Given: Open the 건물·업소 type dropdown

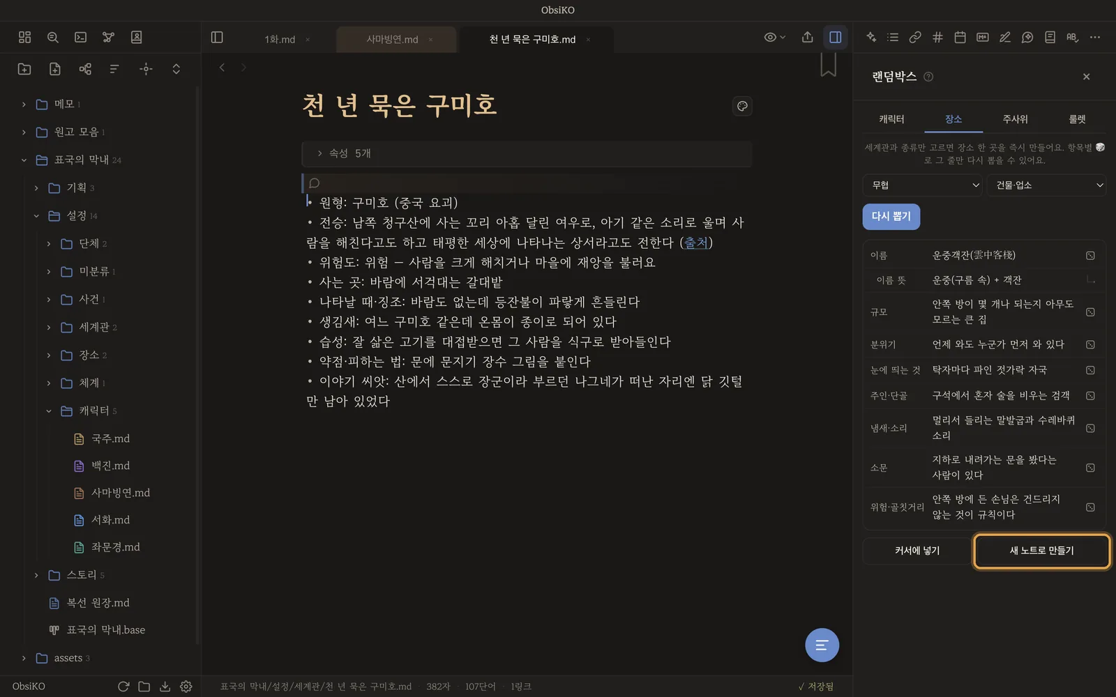Looking at the screenshot, I should tap(1046, 185).
